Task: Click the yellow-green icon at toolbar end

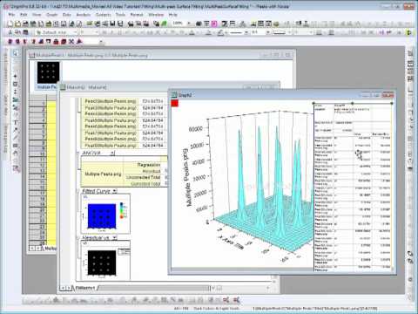Action: (x=410, y=32)
